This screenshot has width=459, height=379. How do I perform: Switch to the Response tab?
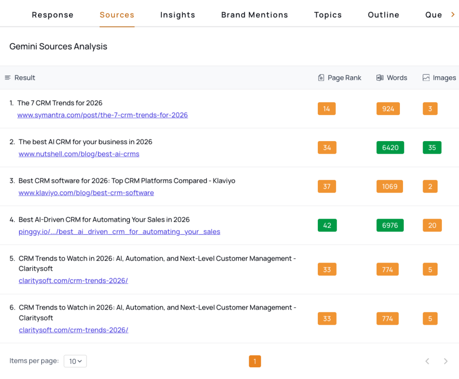(x=52, y=15)
